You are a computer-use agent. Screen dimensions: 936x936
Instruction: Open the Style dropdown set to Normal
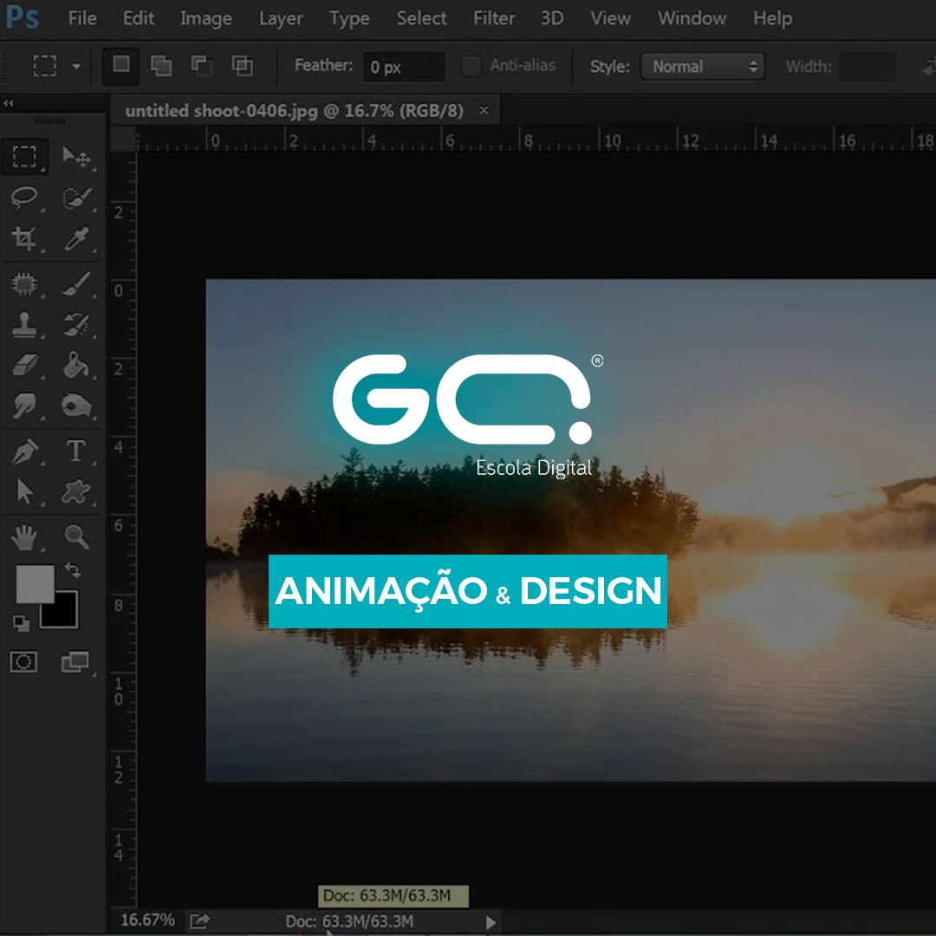[703, 66]
